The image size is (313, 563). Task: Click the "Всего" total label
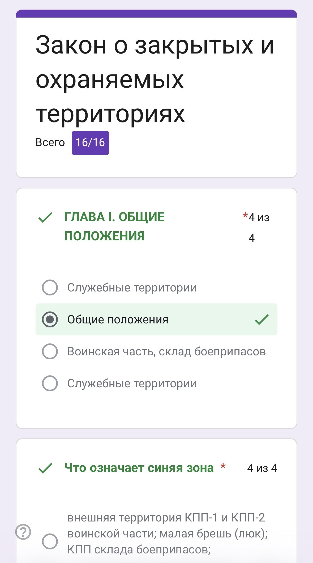coord(50,143)
